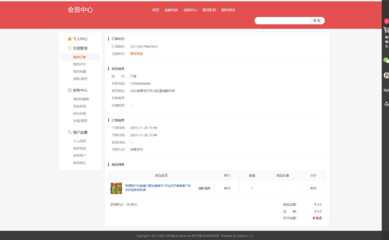Click the WeChat icon in right sidebar

click(386, 60)
